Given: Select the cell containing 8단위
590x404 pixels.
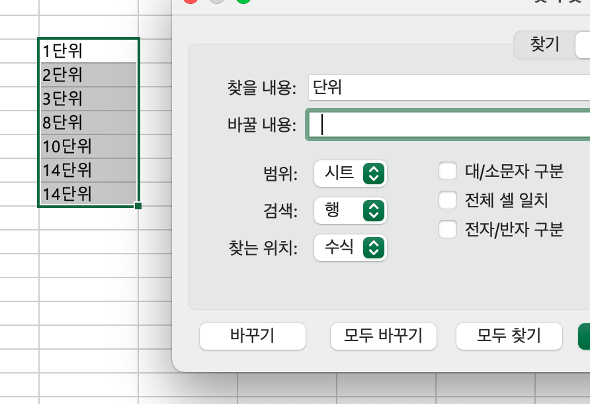Looking at the screenshot, I should (89, 123).
